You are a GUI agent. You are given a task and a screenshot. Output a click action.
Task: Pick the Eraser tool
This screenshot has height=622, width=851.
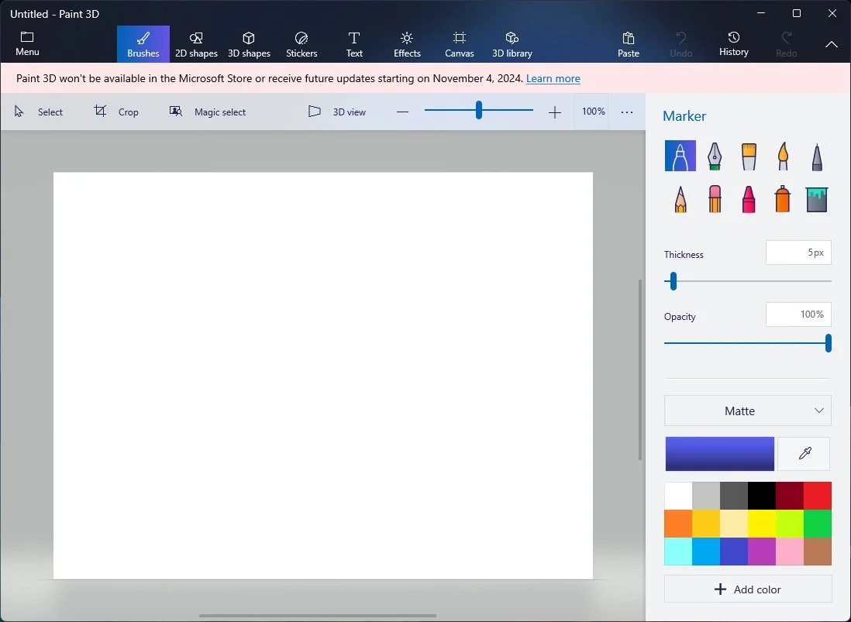click(715, 199)
